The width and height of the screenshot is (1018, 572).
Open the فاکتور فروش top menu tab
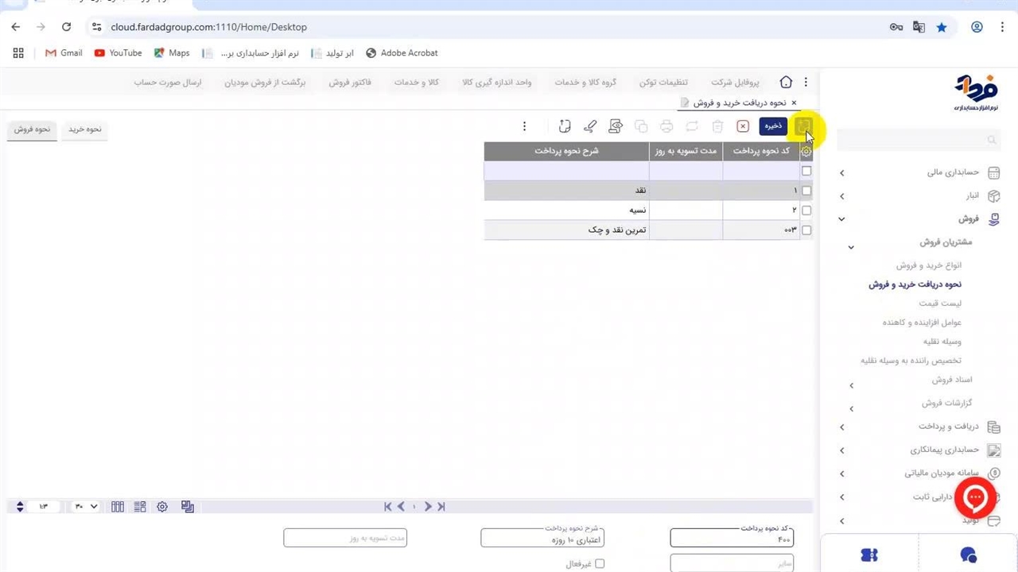[x=350, y=83]
